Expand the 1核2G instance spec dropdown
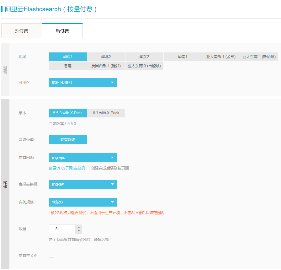Screen dimensions: 281x270 coord(83,202)
